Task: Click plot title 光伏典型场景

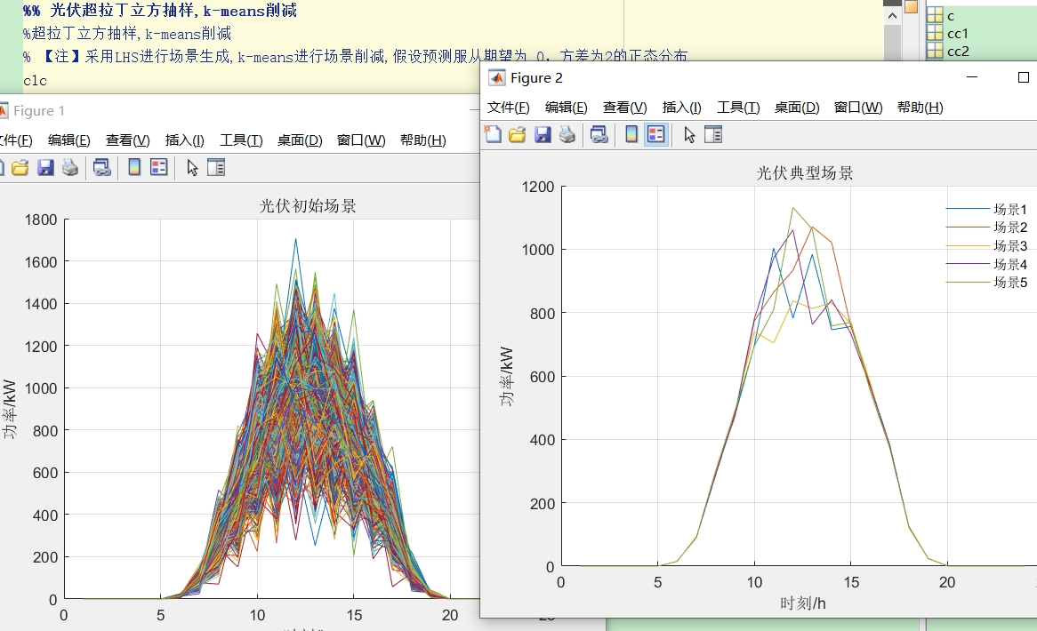Action: pos(805,173)
